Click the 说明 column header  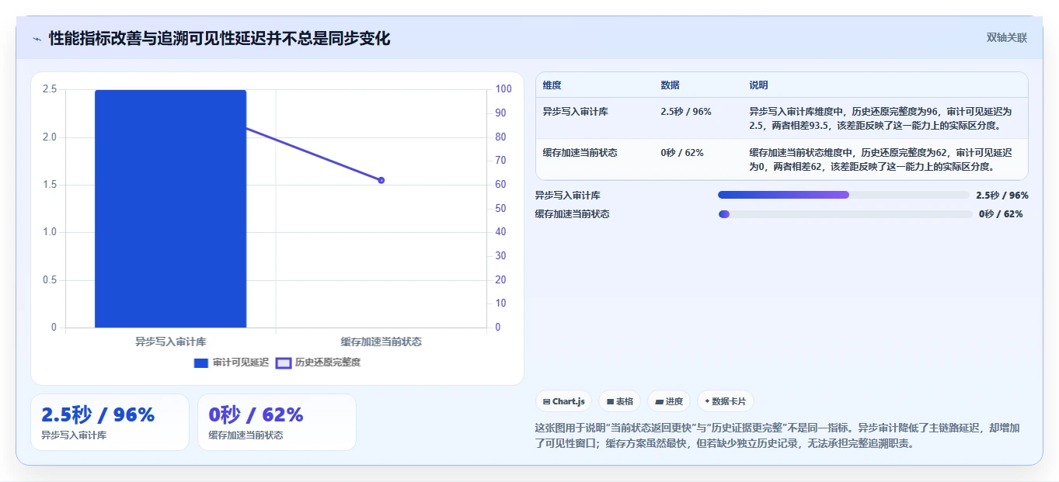tap(758, 85)
